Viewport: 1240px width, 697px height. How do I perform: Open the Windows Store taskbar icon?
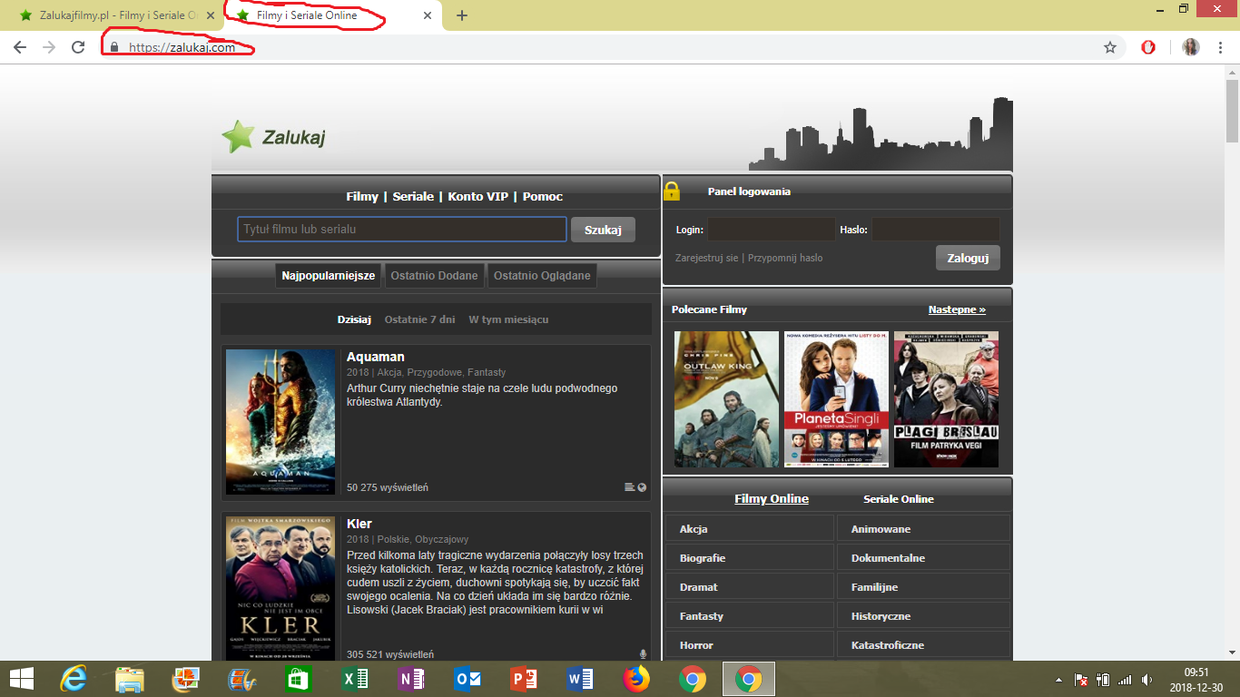(299, 679)
